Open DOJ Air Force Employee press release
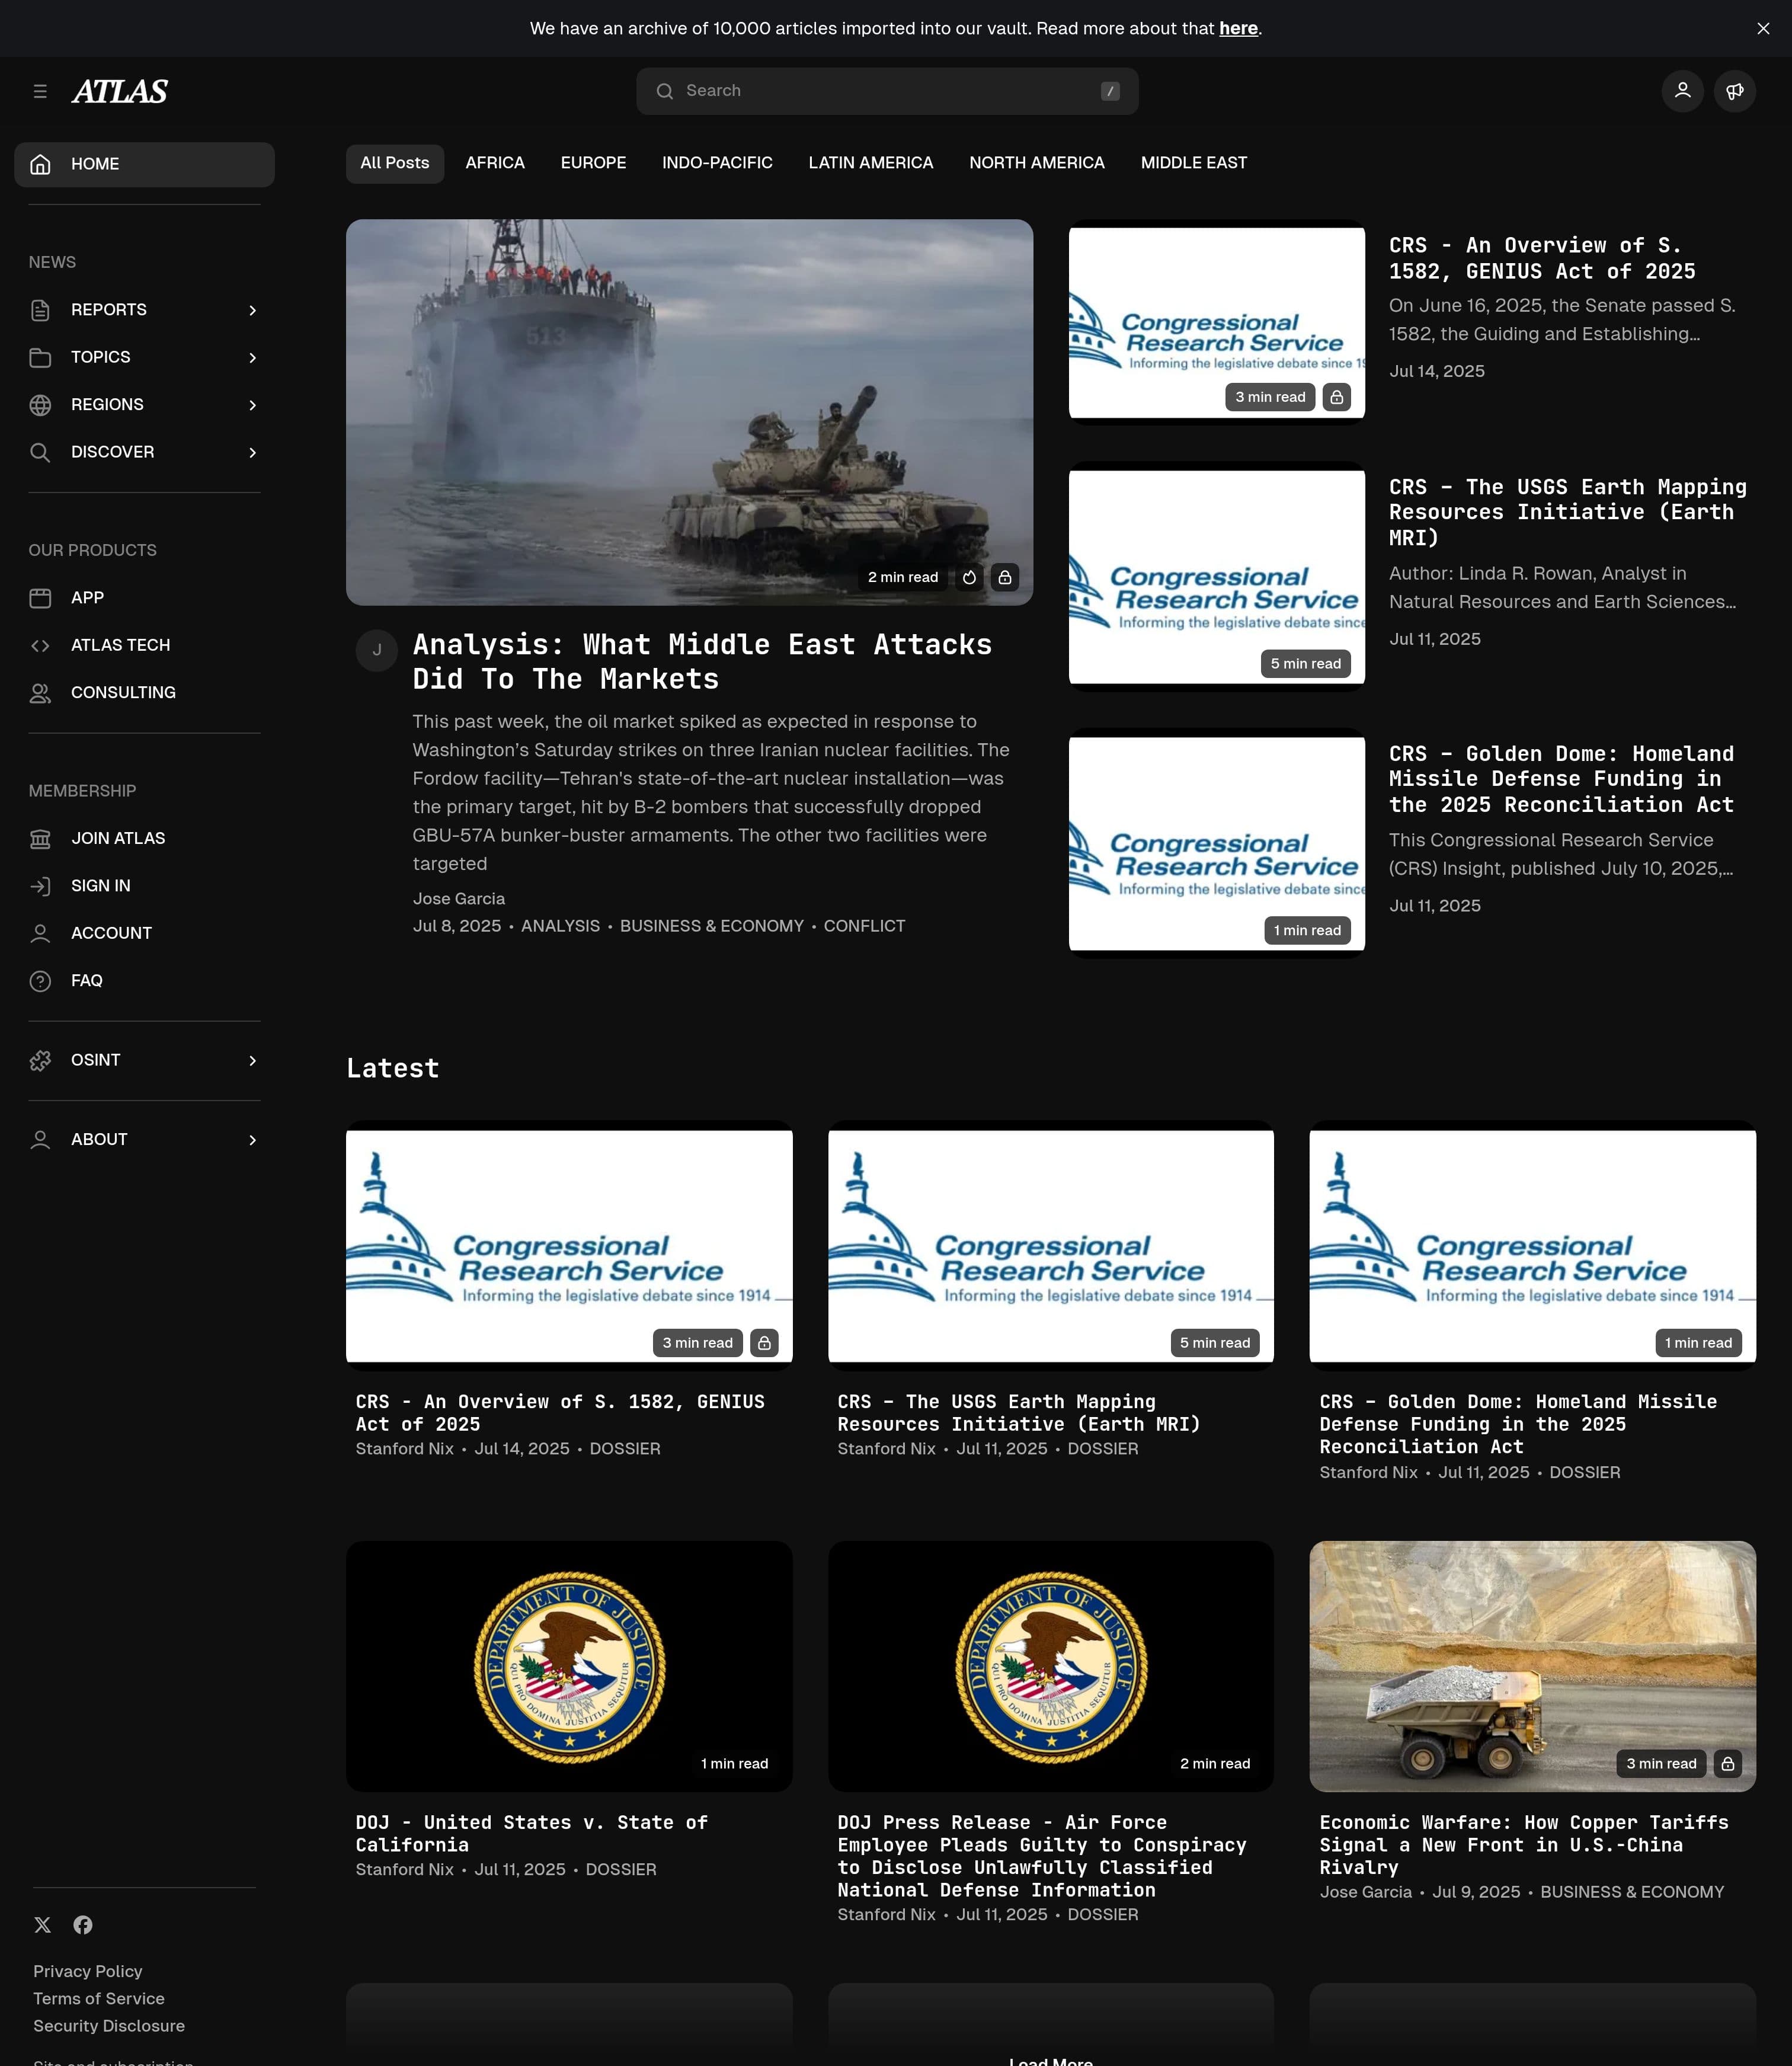Screen dimensions: 1792x2066 tap(1041, 1855)
